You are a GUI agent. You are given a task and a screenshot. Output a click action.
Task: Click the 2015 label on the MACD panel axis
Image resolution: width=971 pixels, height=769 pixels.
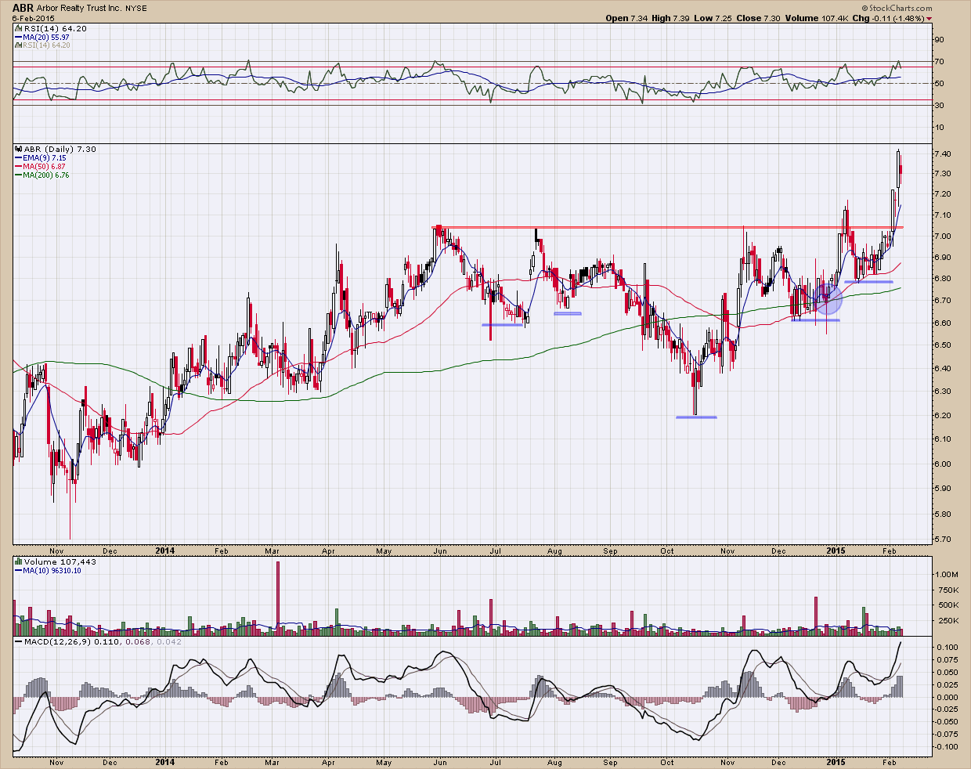837,761
